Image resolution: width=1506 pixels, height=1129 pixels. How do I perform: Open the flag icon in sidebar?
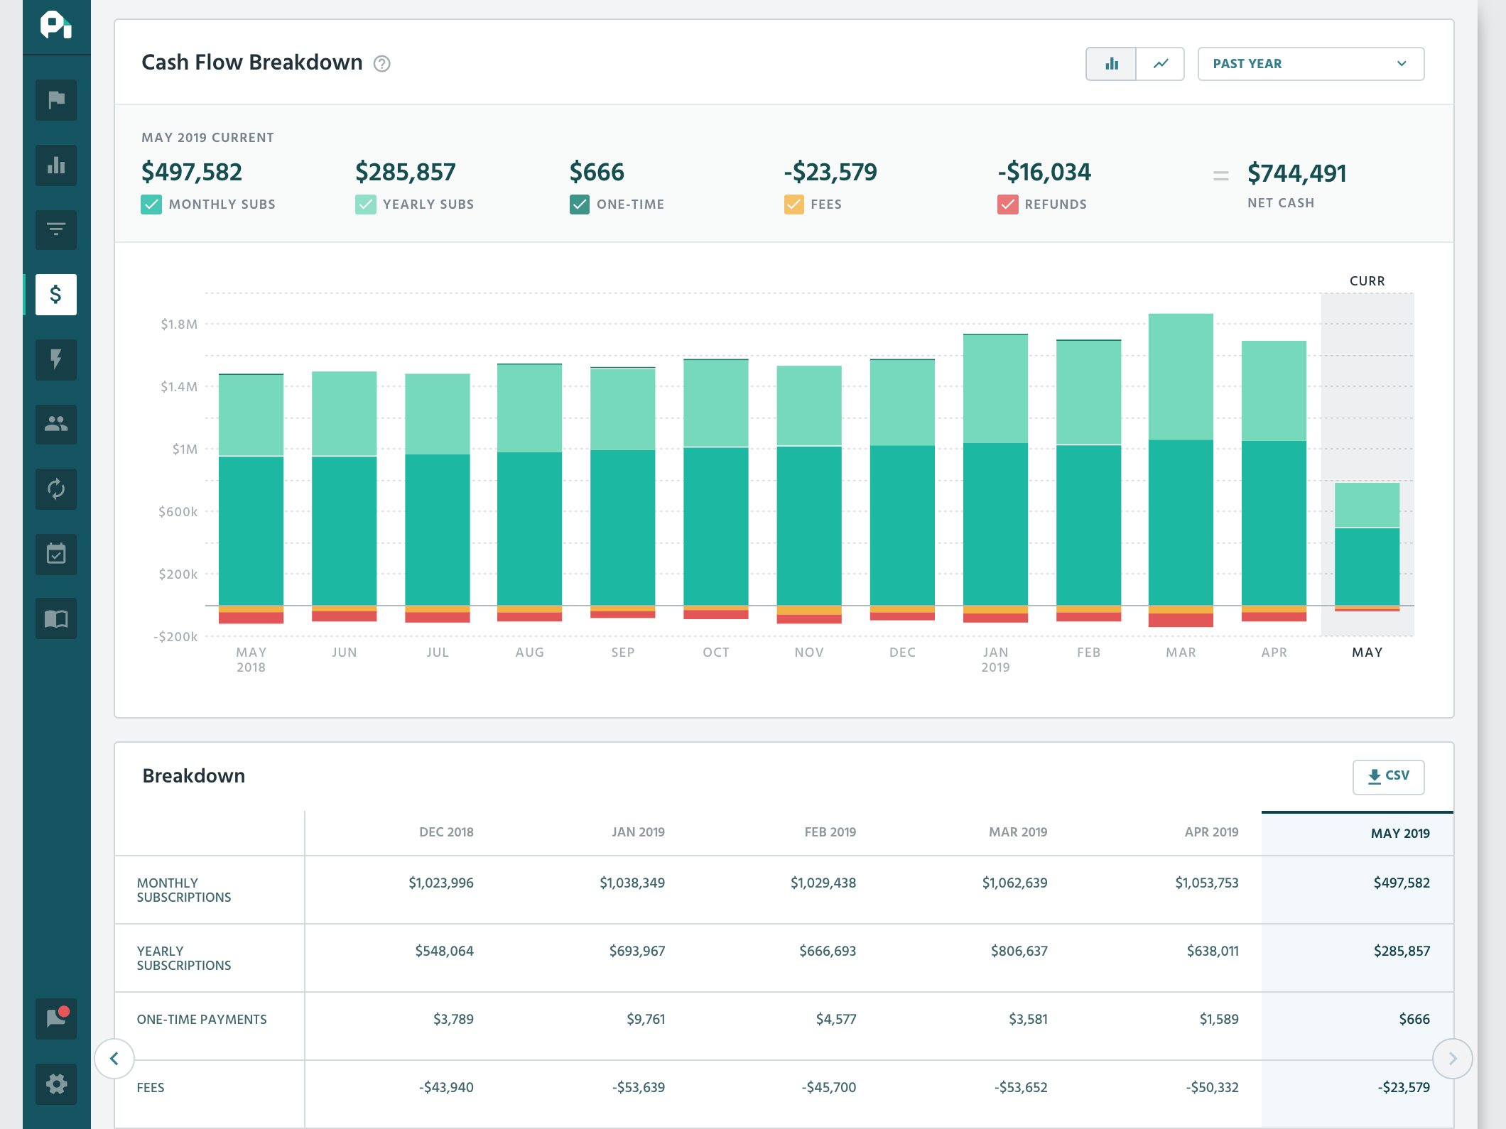pos(56,99)
